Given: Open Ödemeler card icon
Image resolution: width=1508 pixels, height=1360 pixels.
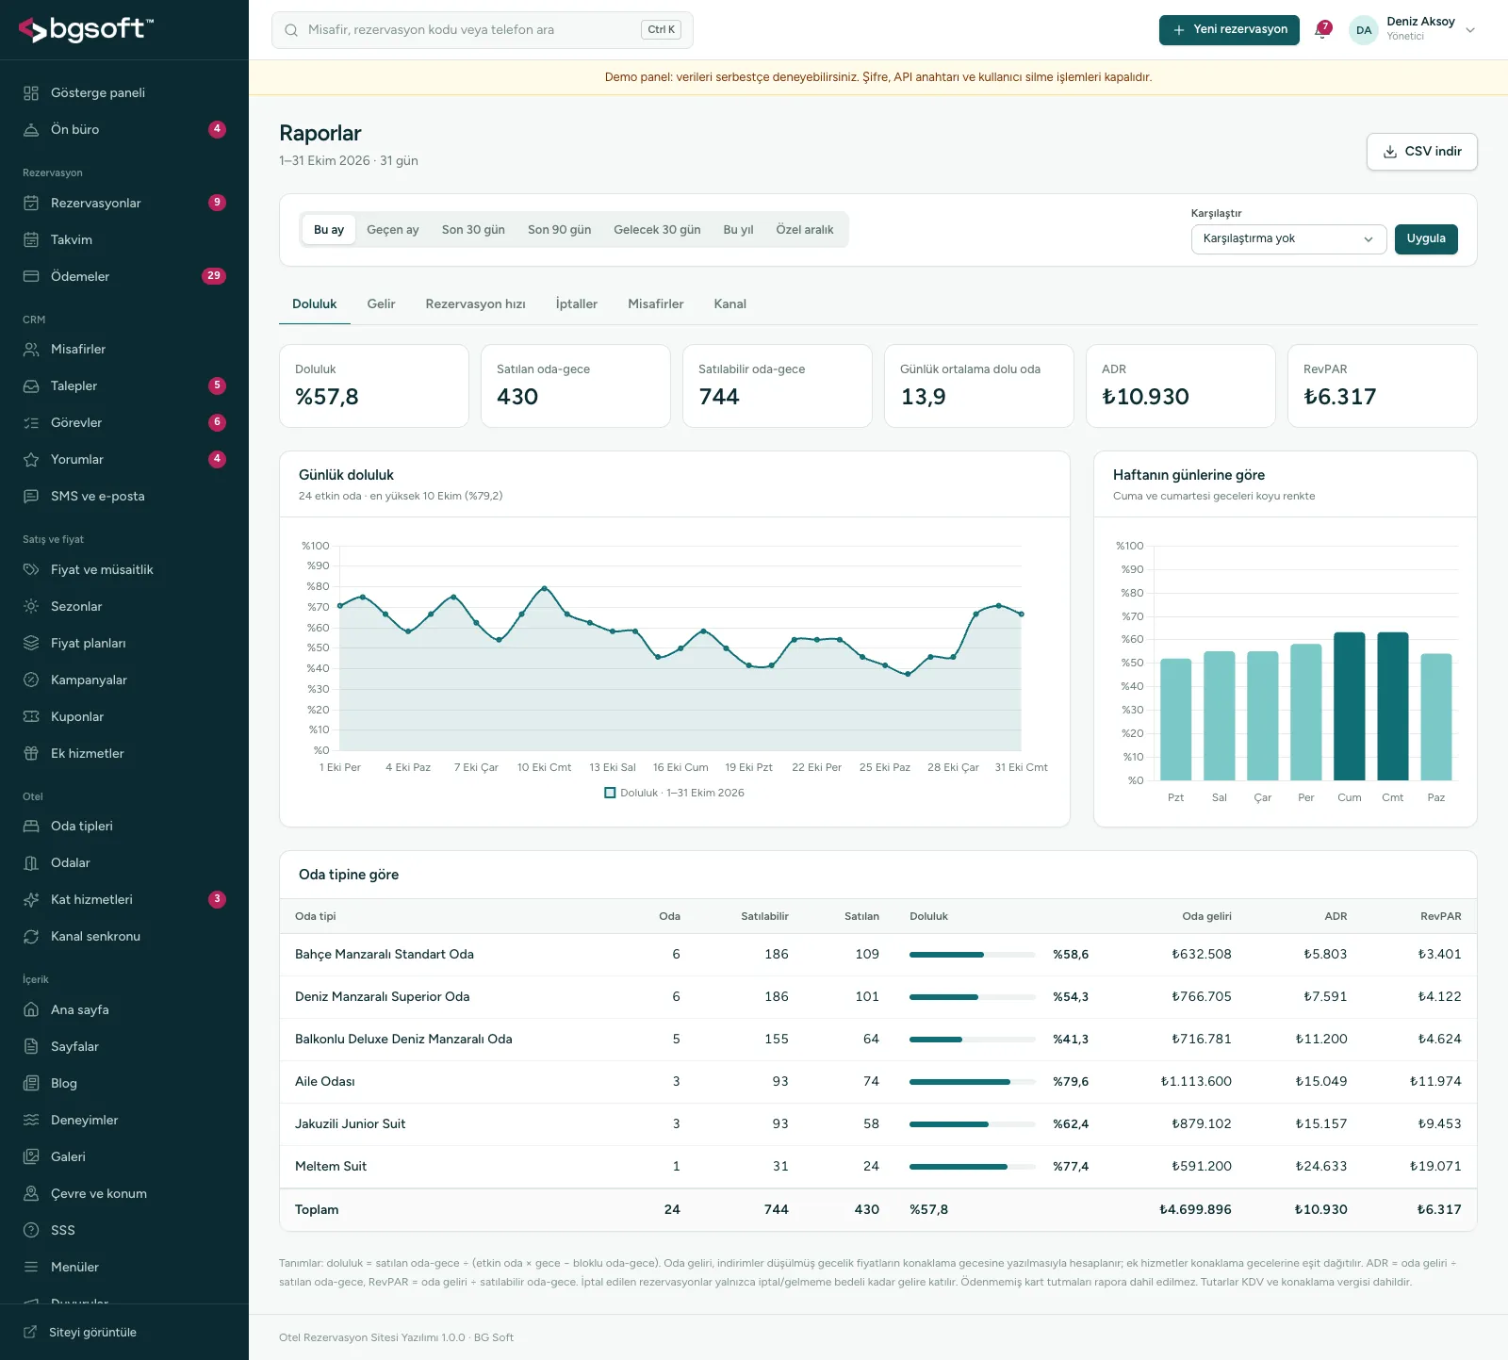Looking at the screenshot, I should pyautogui.click(x=31, y=277).
